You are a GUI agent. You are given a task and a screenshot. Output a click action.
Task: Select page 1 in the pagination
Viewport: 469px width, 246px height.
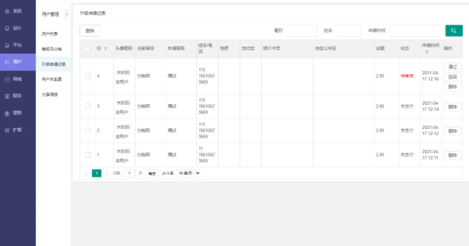(97, 173)
